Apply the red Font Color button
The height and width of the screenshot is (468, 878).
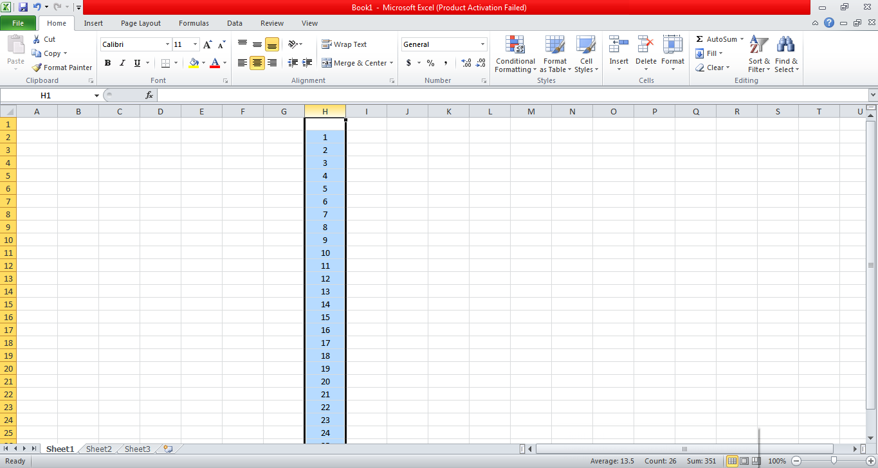(x=215, y=63)
